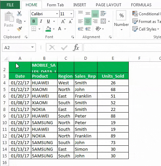The height and width of the screenshot is (166, 161).
Task: Click the percent Number format icon
Action: [121, 16]
